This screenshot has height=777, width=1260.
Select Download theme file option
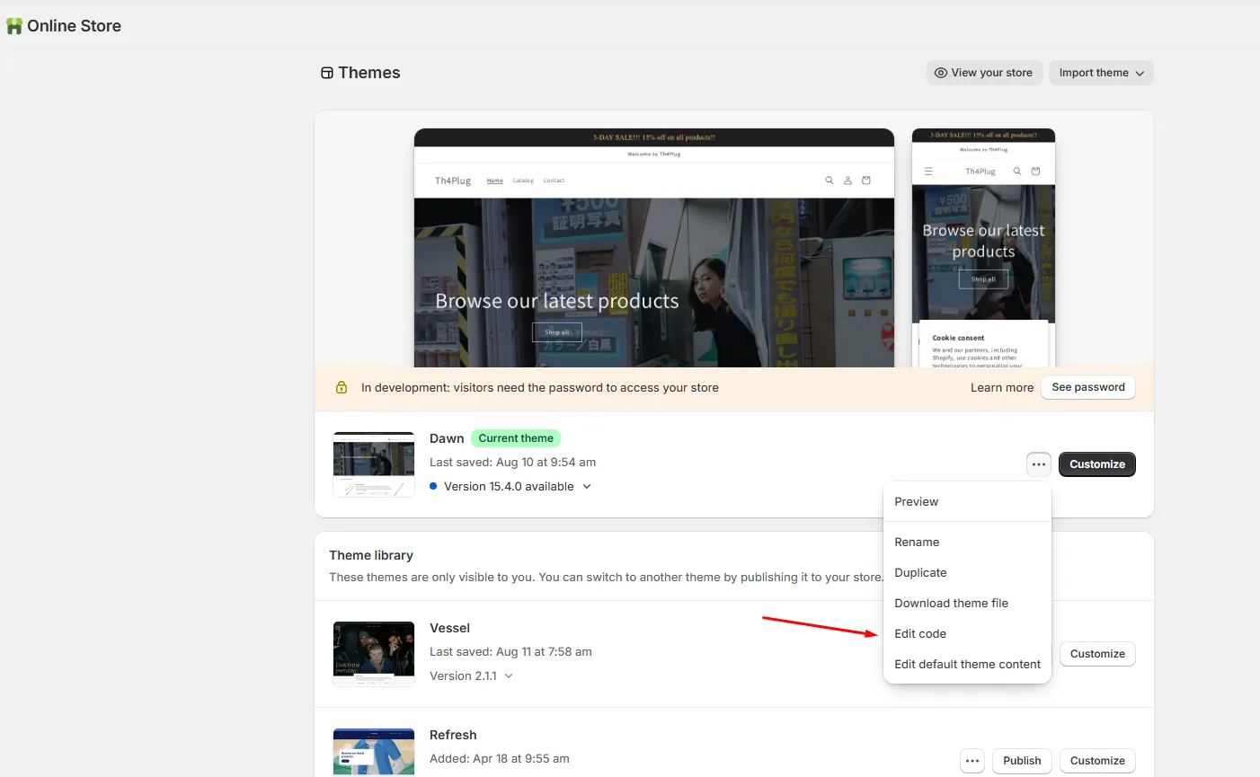point(951,603)
